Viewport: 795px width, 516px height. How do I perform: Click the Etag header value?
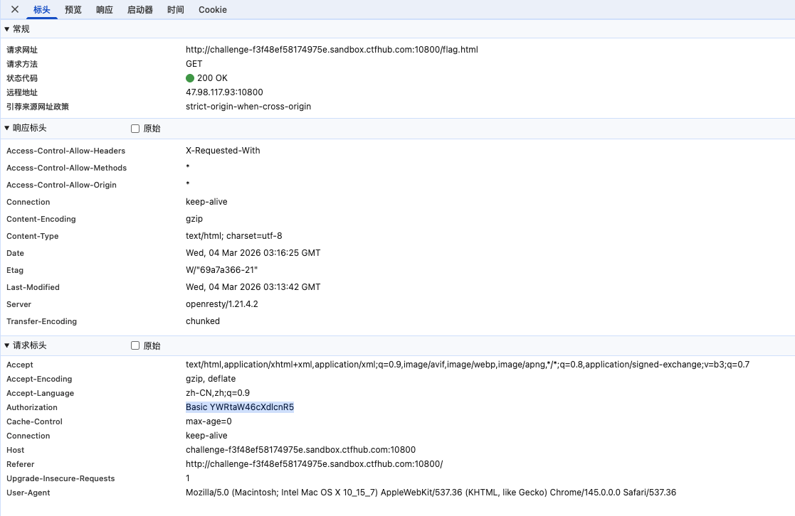point(221,270)
